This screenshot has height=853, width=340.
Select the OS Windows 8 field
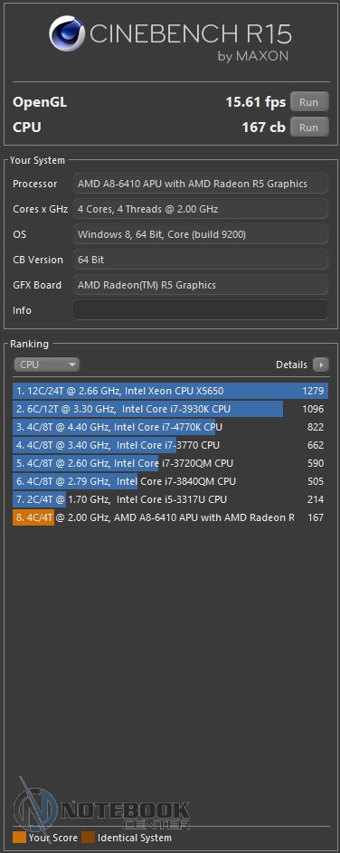[x=201, y=234]
